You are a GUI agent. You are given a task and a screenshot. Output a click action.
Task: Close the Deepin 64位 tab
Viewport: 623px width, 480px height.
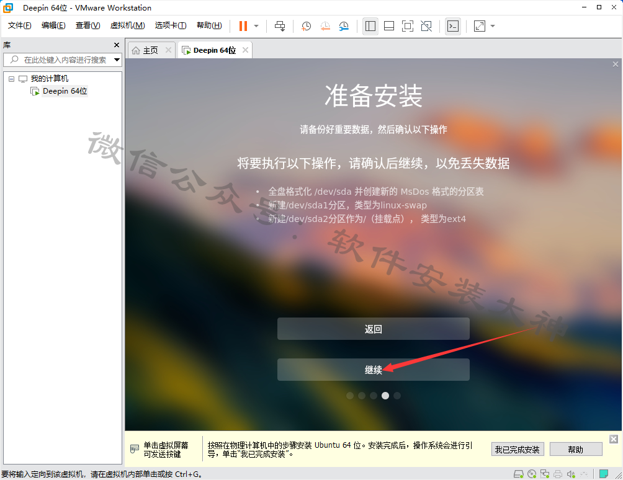pyautogui.click(x=246, y=50)
